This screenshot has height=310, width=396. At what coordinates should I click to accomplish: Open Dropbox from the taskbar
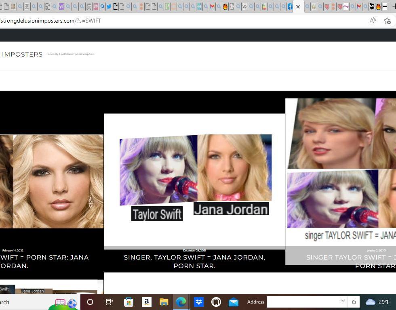click(x=198, y=302)
